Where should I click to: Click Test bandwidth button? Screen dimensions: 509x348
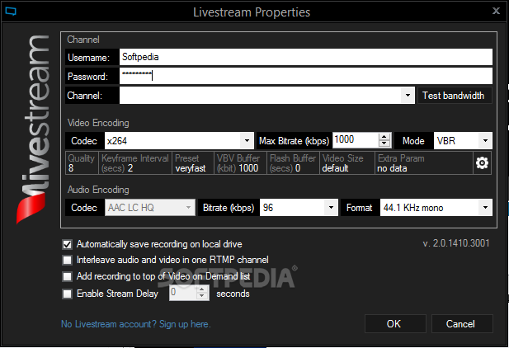click(455, 96)
